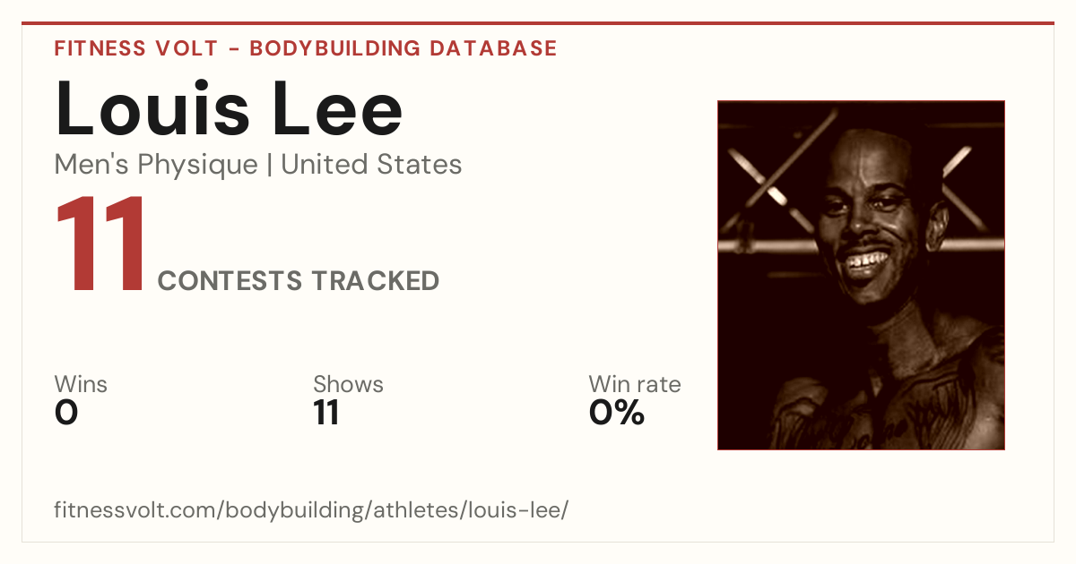This screenshot has width=1076, height=564.
Task: Click the CONTESTS TRACKED label
Action: (299, 281)
